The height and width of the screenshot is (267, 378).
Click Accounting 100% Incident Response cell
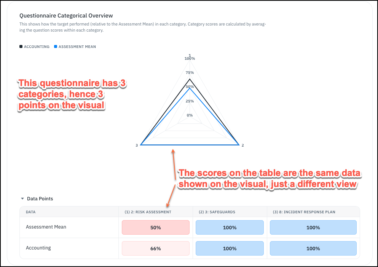(x=313, y=248)
